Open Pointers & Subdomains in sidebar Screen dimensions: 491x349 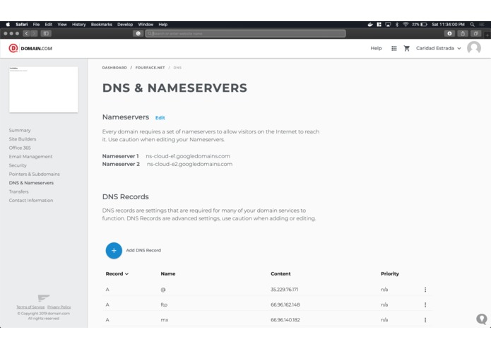click(x=34, y=174)
